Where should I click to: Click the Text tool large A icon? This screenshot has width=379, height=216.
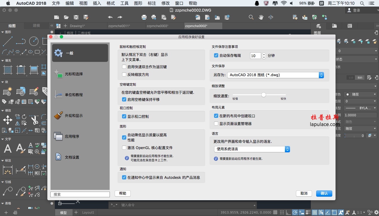[x=8, y=148]
